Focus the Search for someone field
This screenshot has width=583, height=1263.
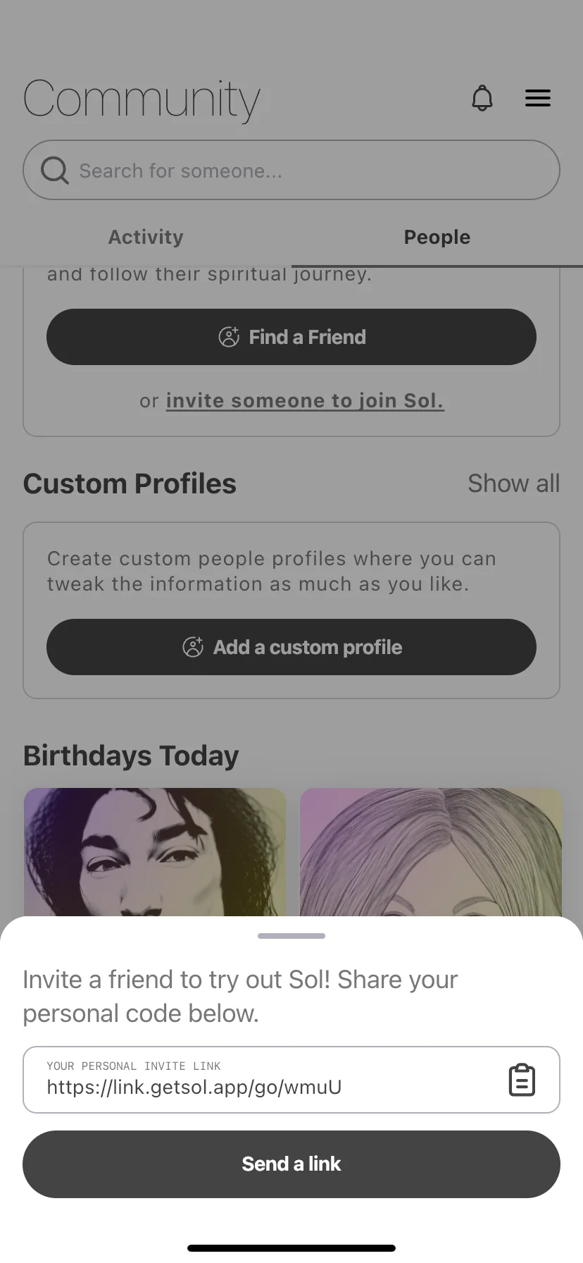(291, 170)
